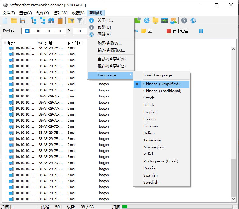Click 现在检查更新(Z) menu entry
239x209 pixels.
click(111, 66)
